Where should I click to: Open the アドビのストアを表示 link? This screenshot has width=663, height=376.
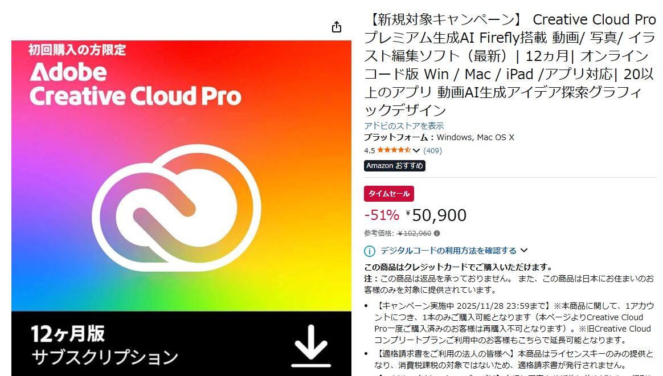point(404,125)
